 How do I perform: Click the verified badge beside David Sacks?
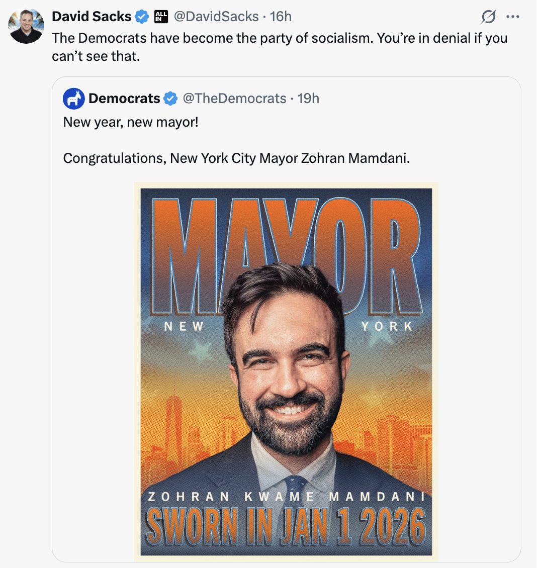click(x=142, y=17)
